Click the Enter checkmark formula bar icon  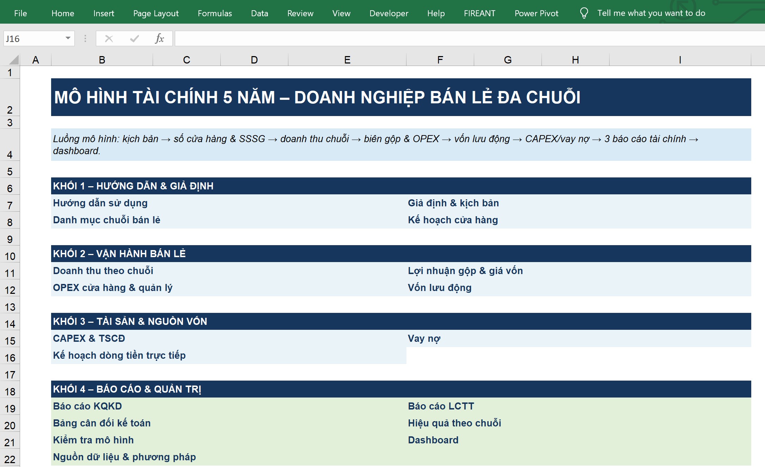point(134,38)
